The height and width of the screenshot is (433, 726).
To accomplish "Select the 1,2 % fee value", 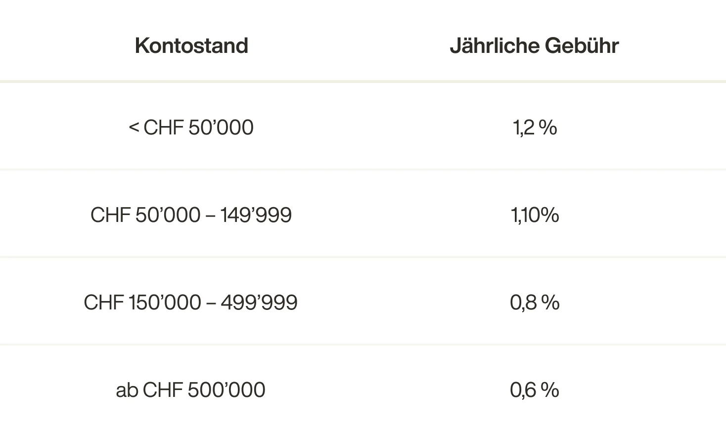I will tap(535, 128).
